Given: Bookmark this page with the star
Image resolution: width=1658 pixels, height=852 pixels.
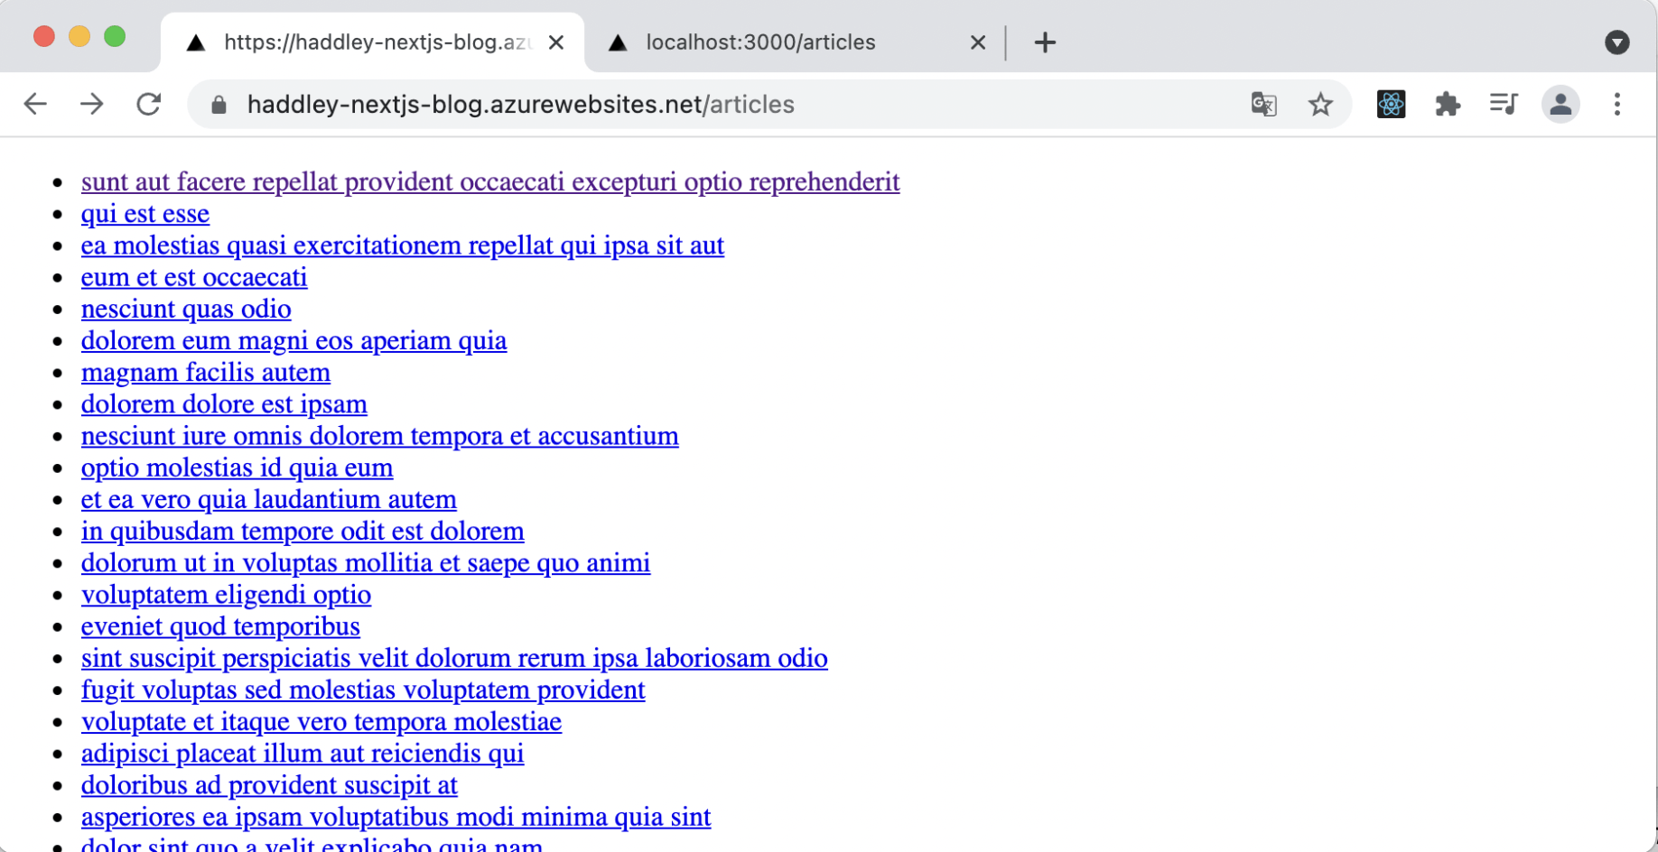Looking at the screenshot, I should click(x=1320, y=105).
